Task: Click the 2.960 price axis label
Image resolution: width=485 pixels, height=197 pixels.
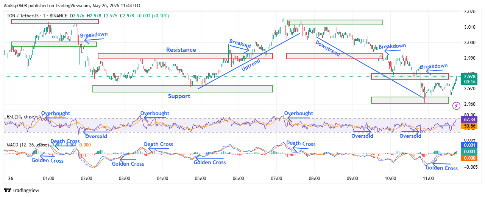Action: pyautogui.click(x=470, y=104)
